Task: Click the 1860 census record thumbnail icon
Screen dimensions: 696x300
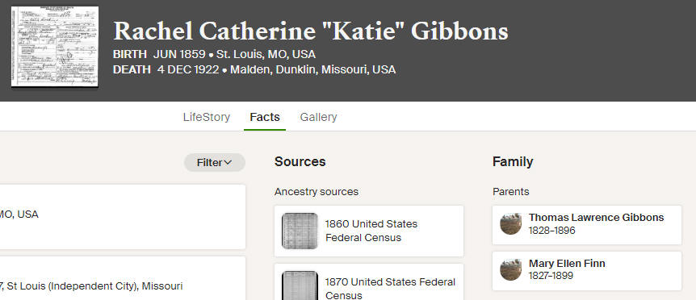Action: click(300, 231)
